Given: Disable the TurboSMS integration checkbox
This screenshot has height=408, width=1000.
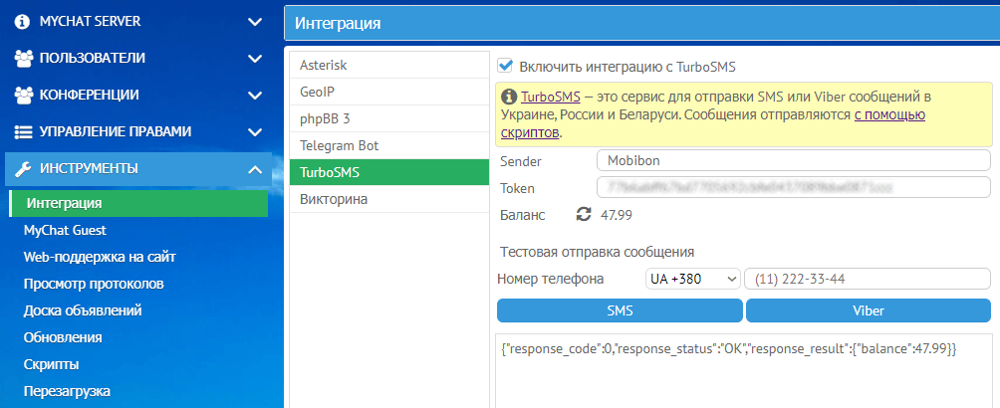Looking at the screenshot, I should pyautogui.click(x=505, y=66).
